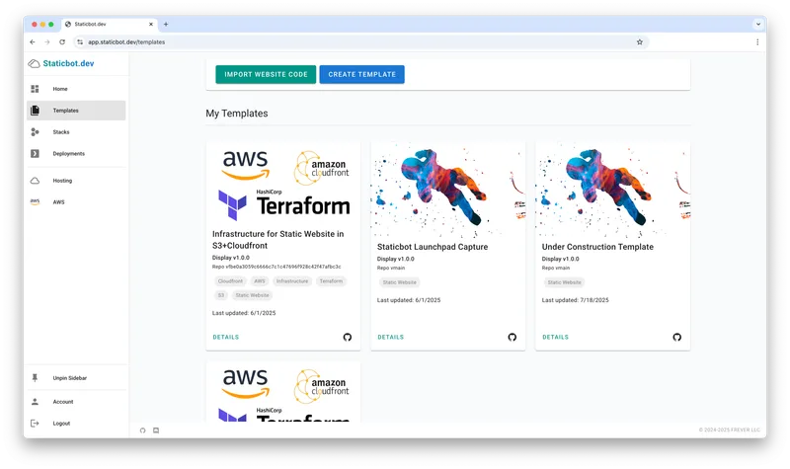Open Deployments in the sidebar menu

coord(76,154)
